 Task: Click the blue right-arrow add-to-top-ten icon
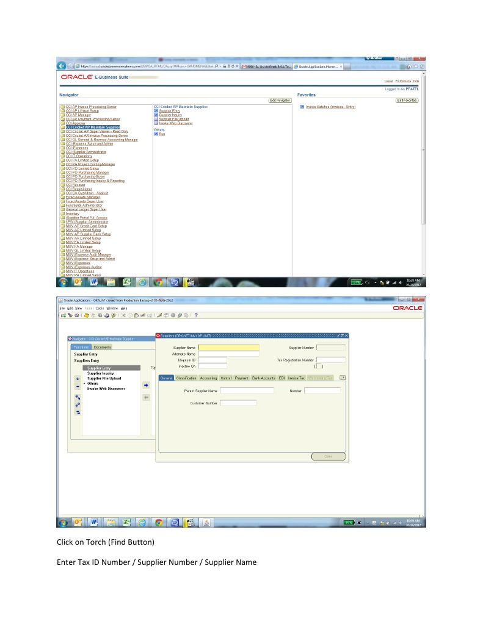[x=147, y=386]
